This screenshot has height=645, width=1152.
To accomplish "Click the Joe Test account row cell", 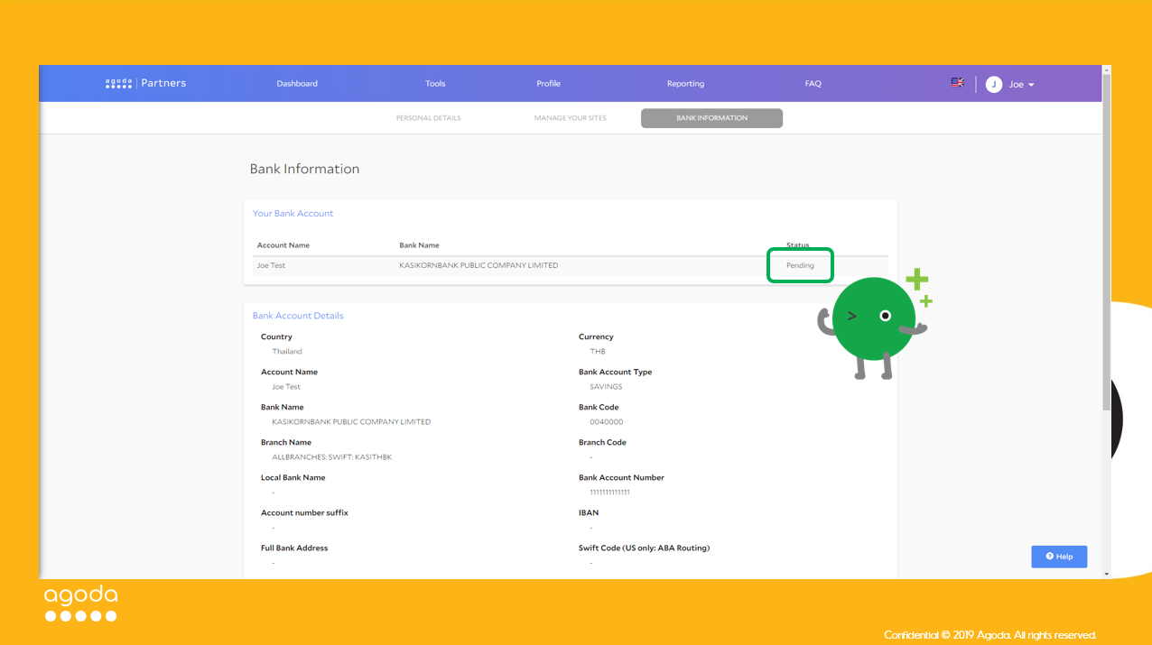I will 271,265.
